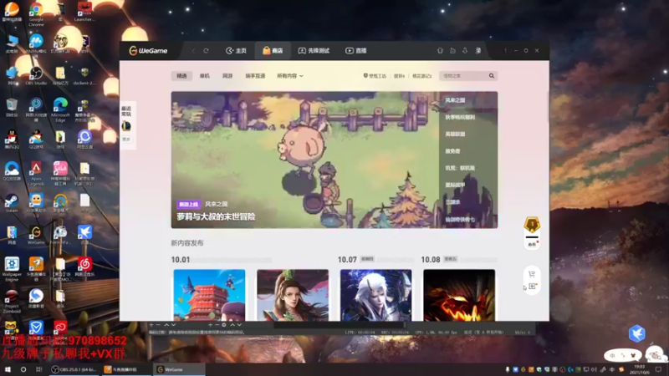Open the second game card with female warrior

point(293,295)
